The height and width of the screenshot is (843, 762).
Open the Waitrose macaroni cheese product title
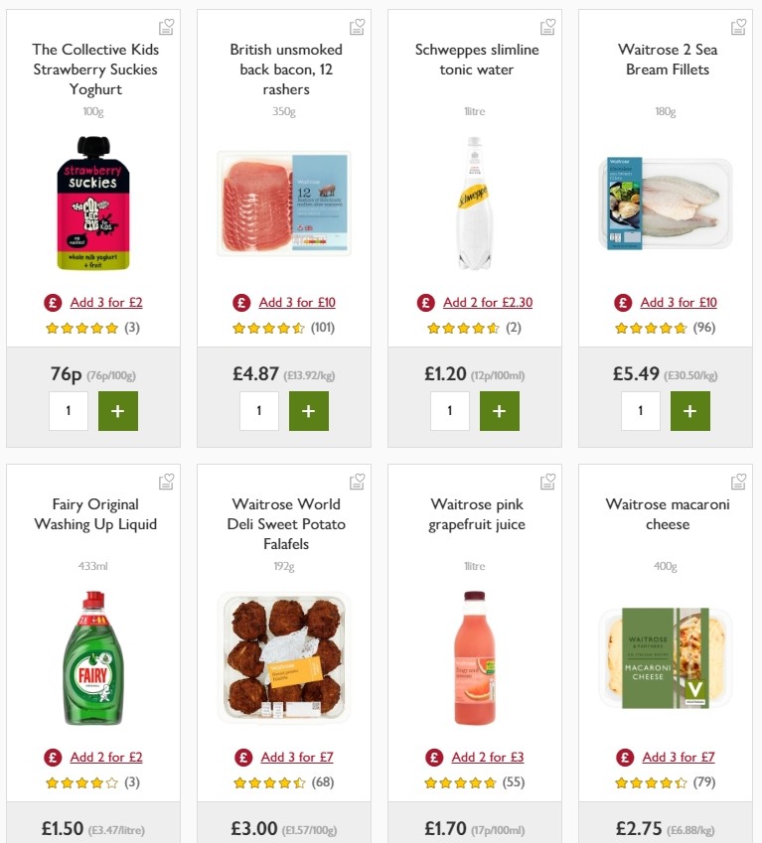pos(667,514)
